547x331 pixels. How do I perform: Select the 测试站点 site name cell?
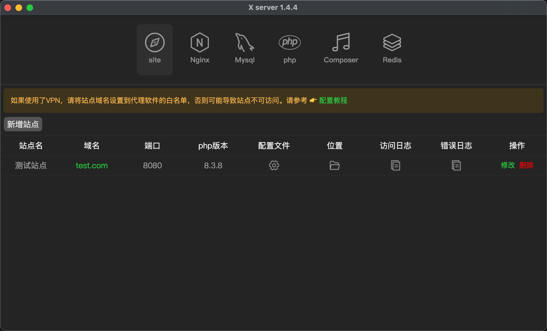[31, 165]
